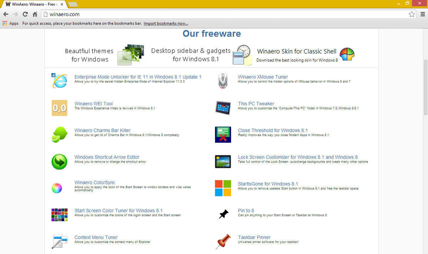
Task: Click the This PC Tweaker tablet icon
Action: click(223, 108)
